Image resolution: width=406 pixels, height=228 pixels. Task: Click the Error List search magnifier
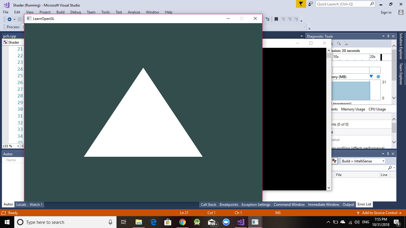[x=390, y=168]
